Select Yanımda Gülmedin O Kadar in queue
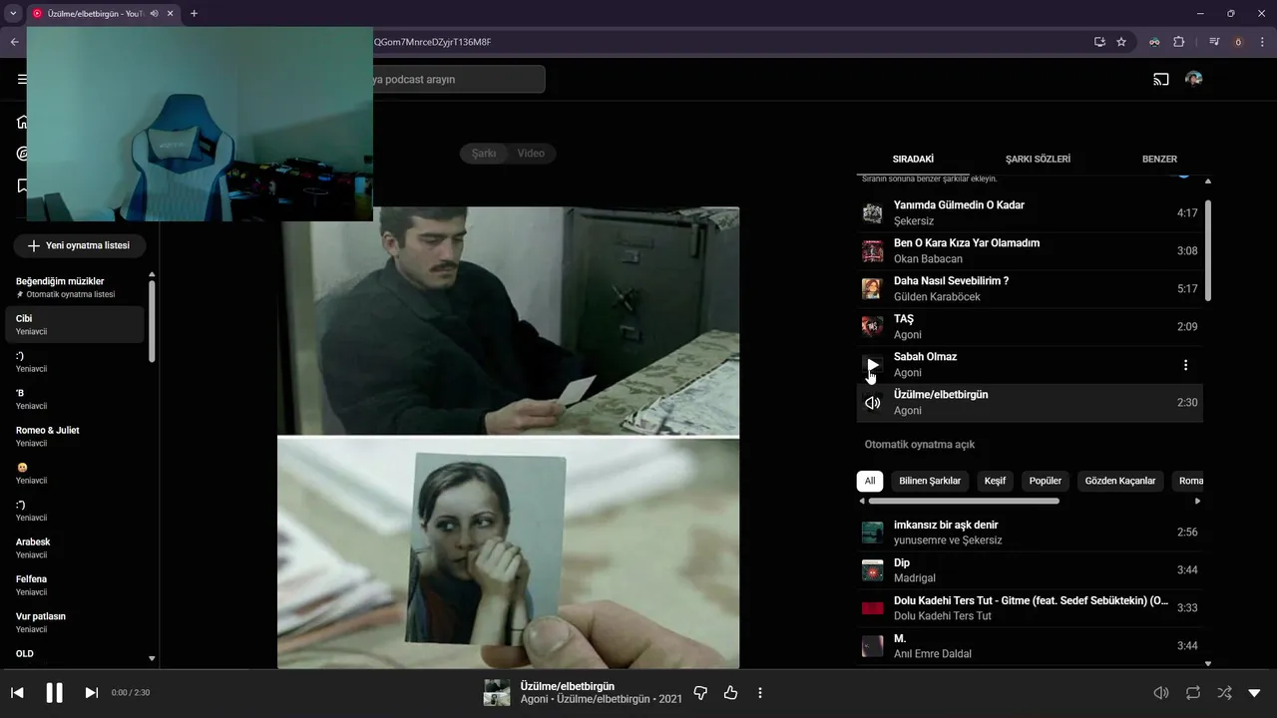Viewport: 1277px width, 718px height. coord(1030,213)
